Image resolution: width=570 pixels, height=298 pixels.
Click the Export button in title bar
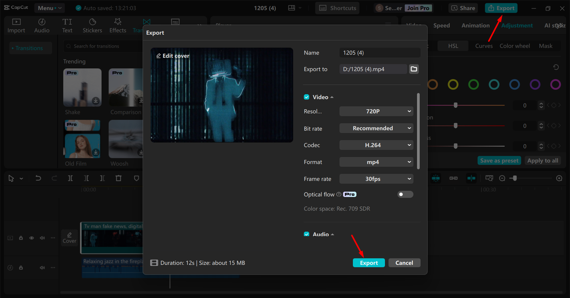pos(501,8)
